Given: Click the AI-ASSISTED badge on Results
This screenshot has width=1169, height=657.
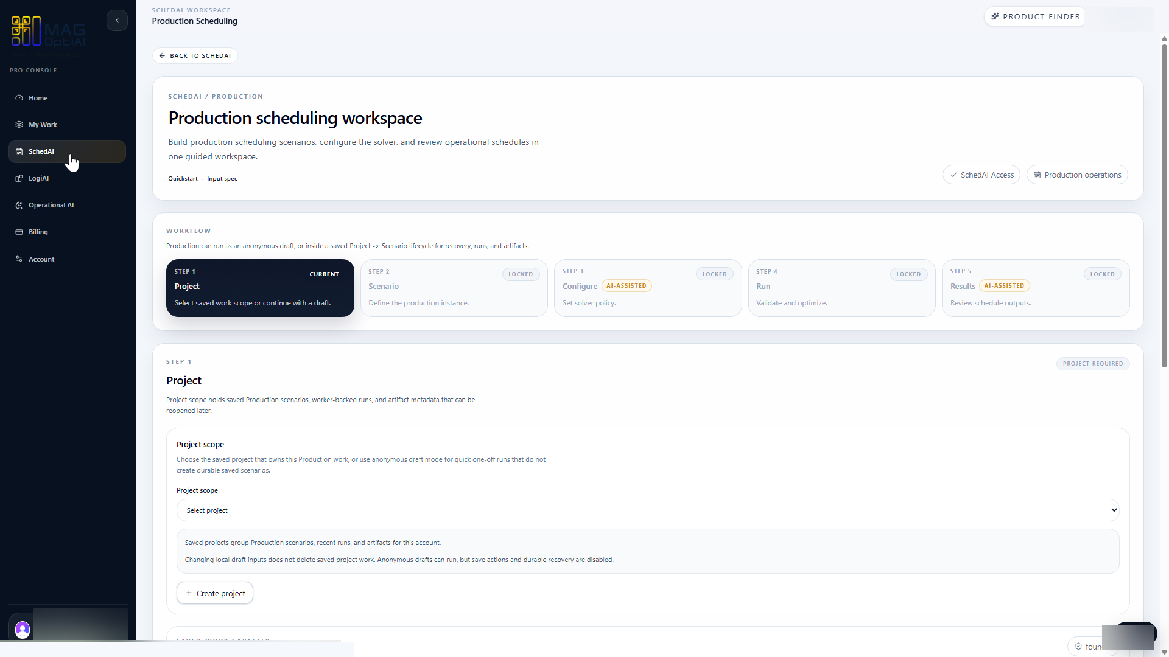Looking at the screenshot, I should 1005,286.
